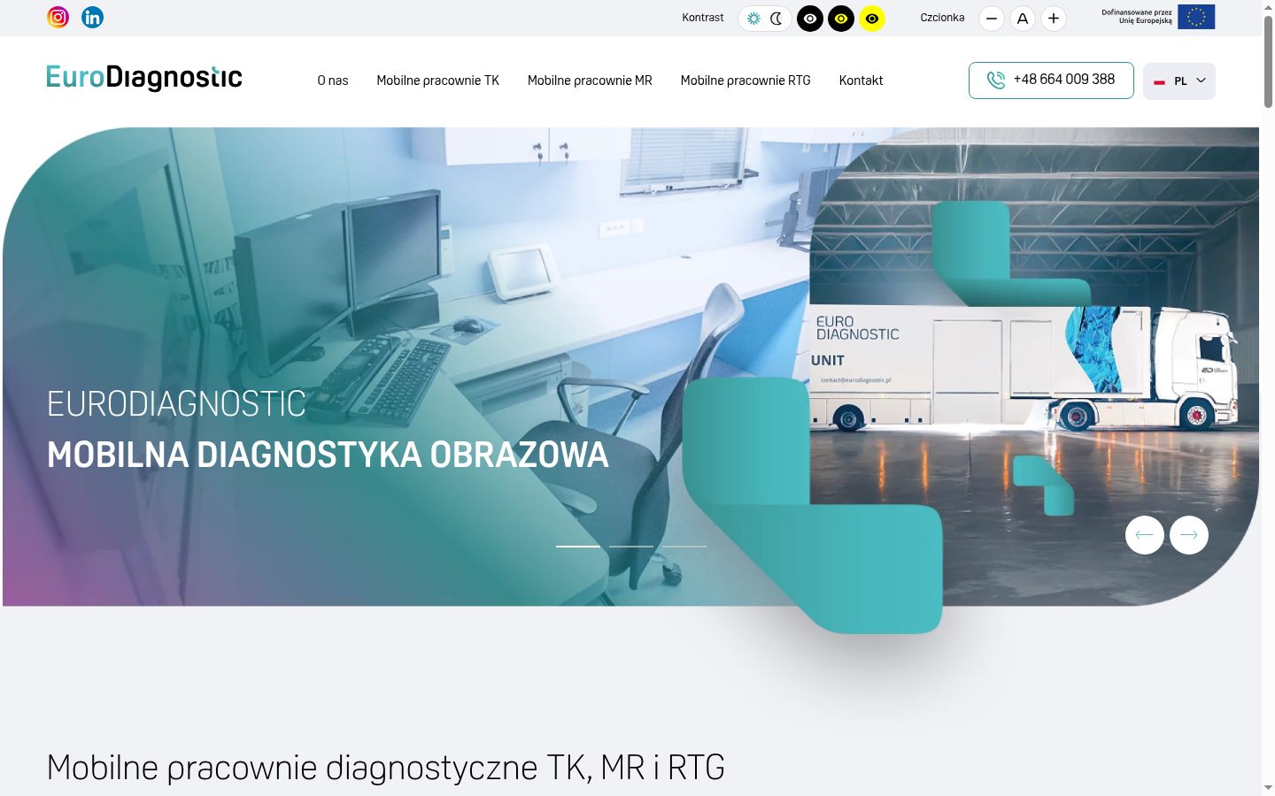
Task: Click the Czcionka label
Action: tap(942, 18)
